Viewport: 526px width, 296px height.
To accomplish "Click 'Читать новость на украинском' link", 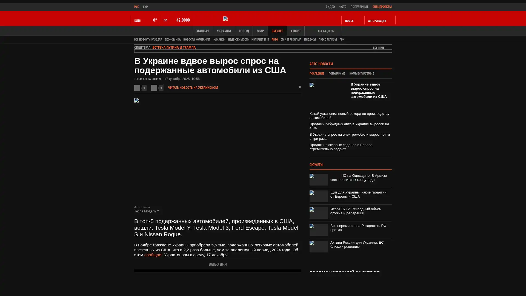I will point(193,88).
